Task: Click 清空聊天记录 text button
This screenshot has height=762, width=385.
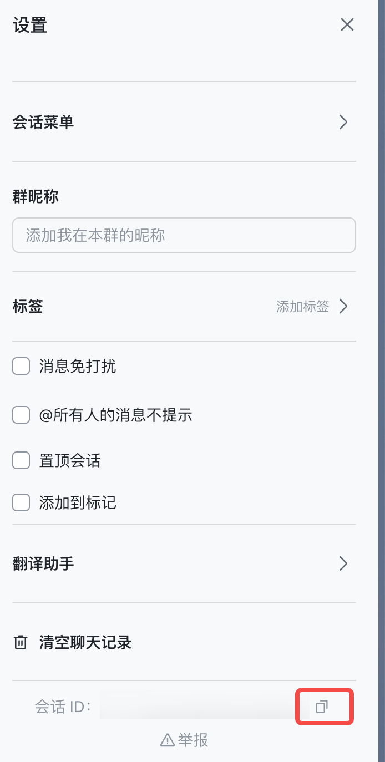Action: (85, 643)
